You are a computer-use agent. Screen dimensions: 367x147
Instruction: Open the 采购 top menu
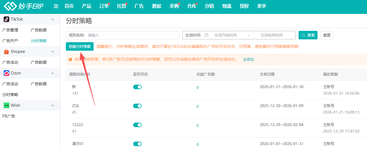(x=174, y=6)
